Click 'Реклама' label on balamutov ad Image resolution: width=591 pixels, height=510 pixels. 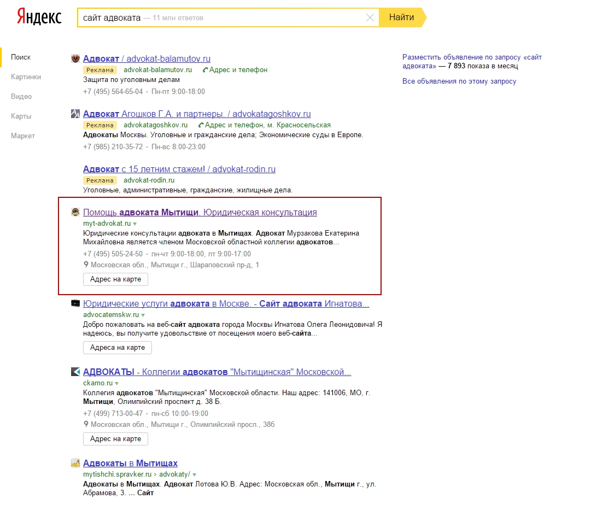click(x=100, y=70)
